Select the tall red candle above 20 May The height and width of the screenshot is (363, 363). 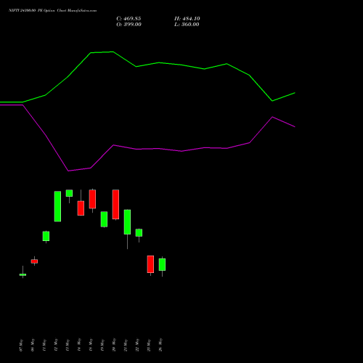pos(115,205)
